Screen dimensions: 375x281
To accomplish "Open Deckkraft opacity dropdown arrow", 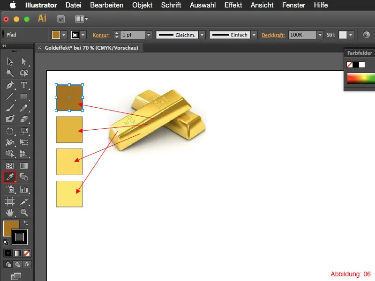I will click(x=320, y=35).
